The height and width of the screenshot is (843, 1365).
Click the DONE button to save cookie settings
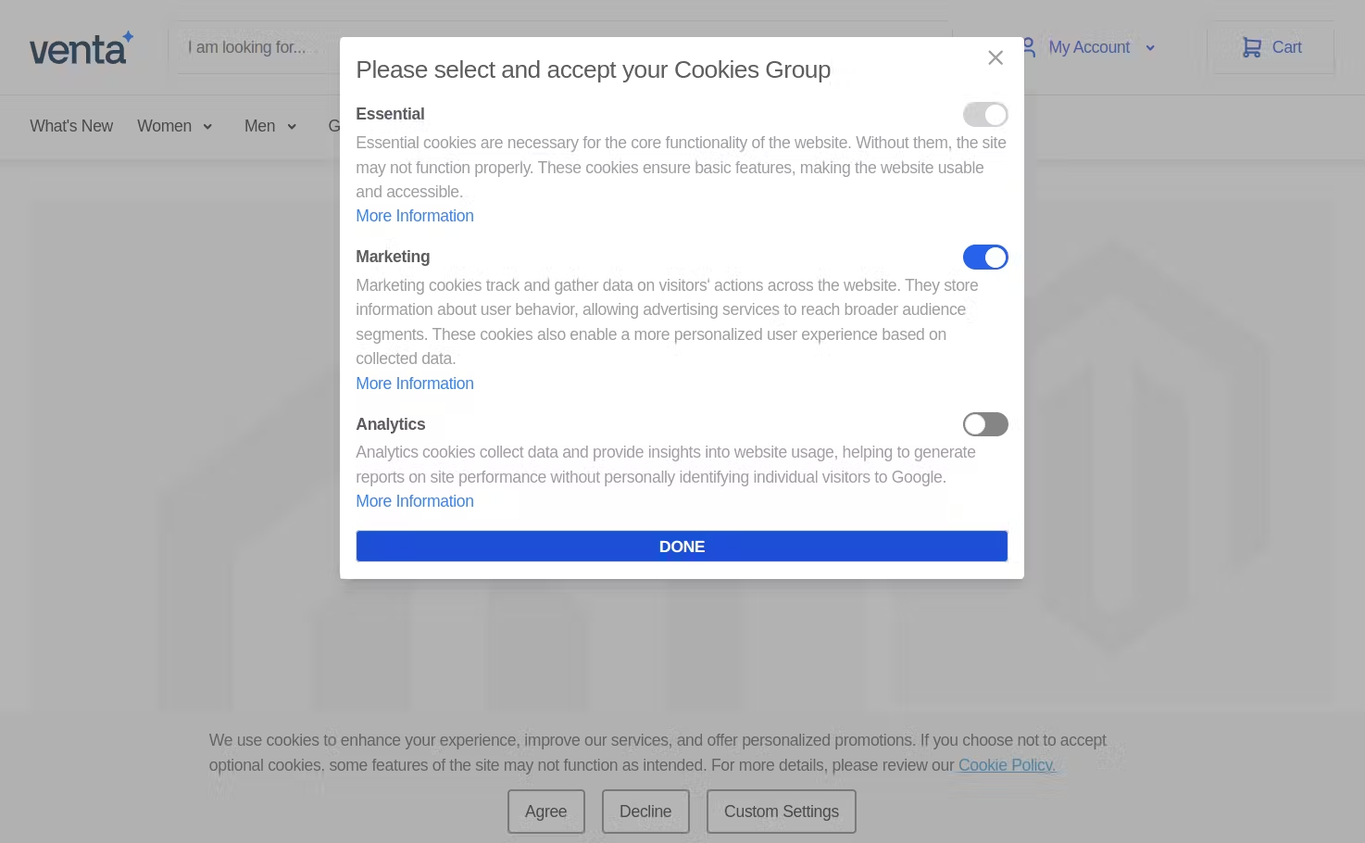682,546
